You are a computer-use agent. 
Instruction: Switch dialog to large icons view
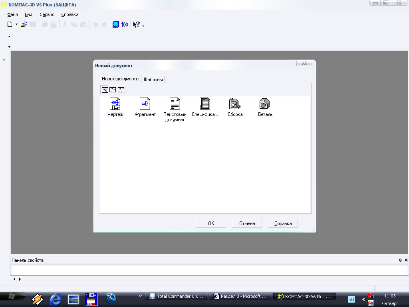click(105, 90)
